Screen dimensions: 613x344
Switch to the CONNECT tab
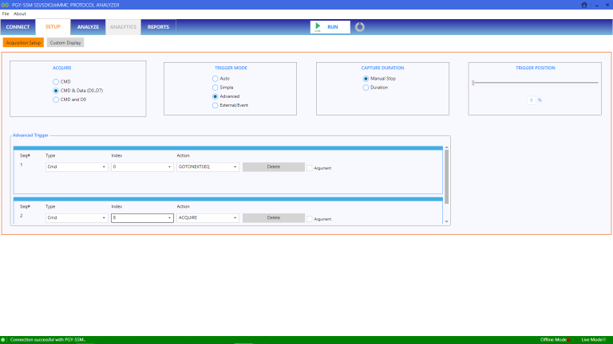18,27
